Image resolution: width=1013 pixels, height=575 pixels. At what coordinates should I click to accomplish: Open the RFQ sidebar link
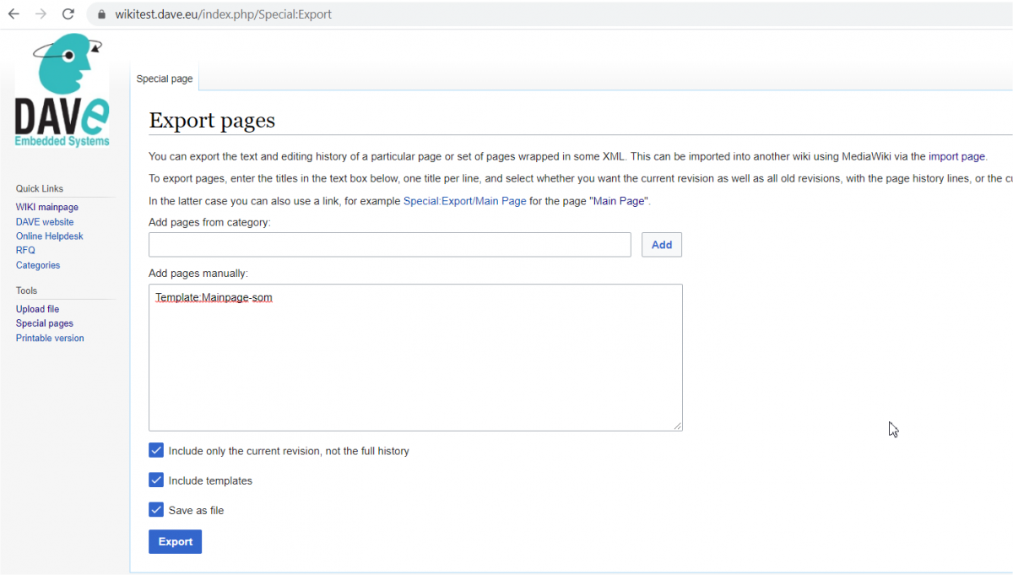(25, 251)
